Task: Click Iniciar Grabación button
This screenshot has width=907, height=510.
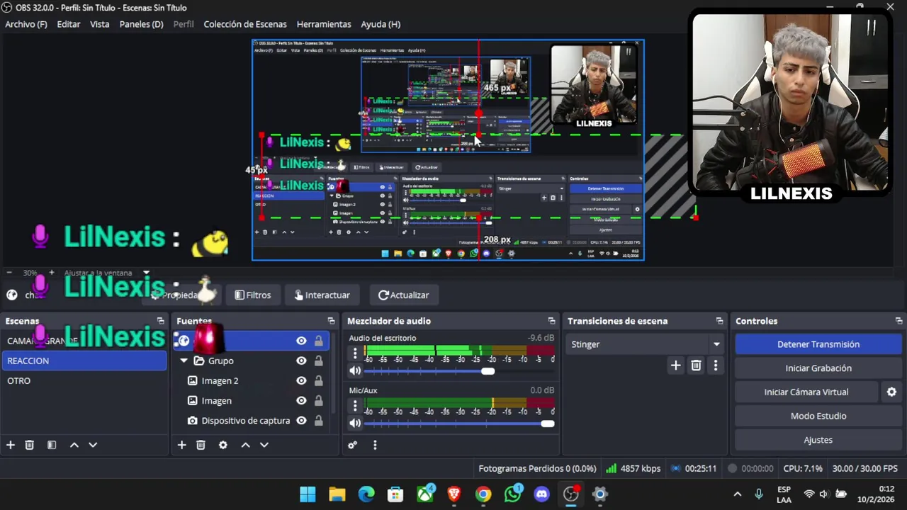Action: coord(818,368)
